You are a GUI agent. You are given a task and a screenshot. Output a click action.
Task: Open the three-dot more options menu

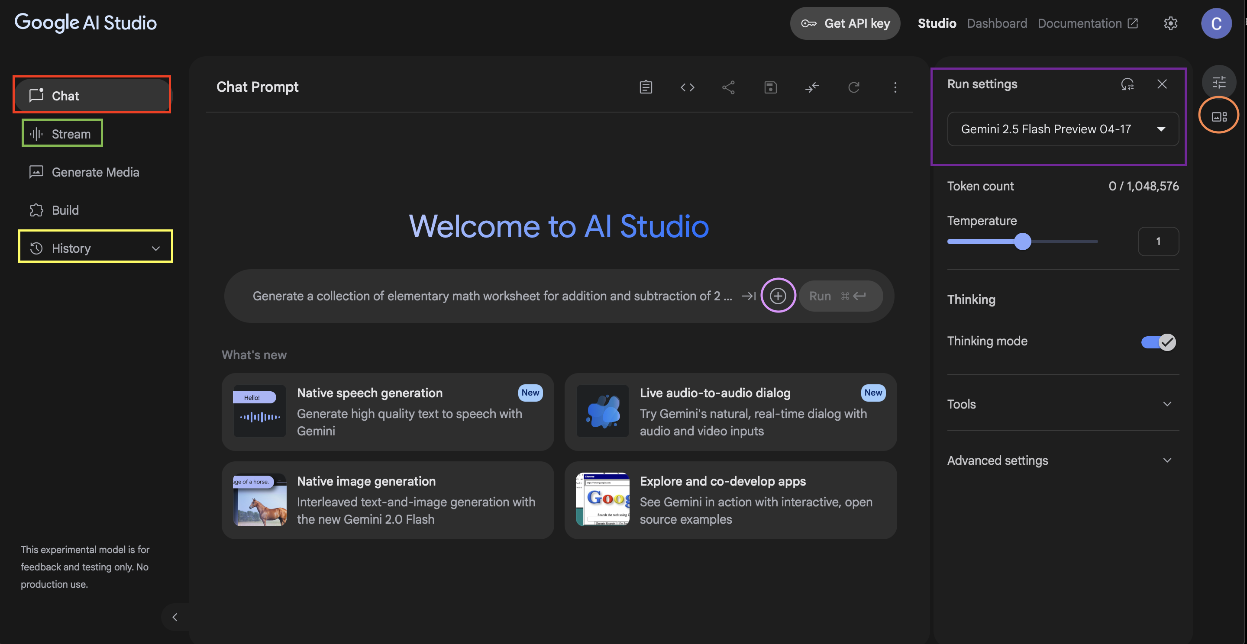[x=895, y=87]
